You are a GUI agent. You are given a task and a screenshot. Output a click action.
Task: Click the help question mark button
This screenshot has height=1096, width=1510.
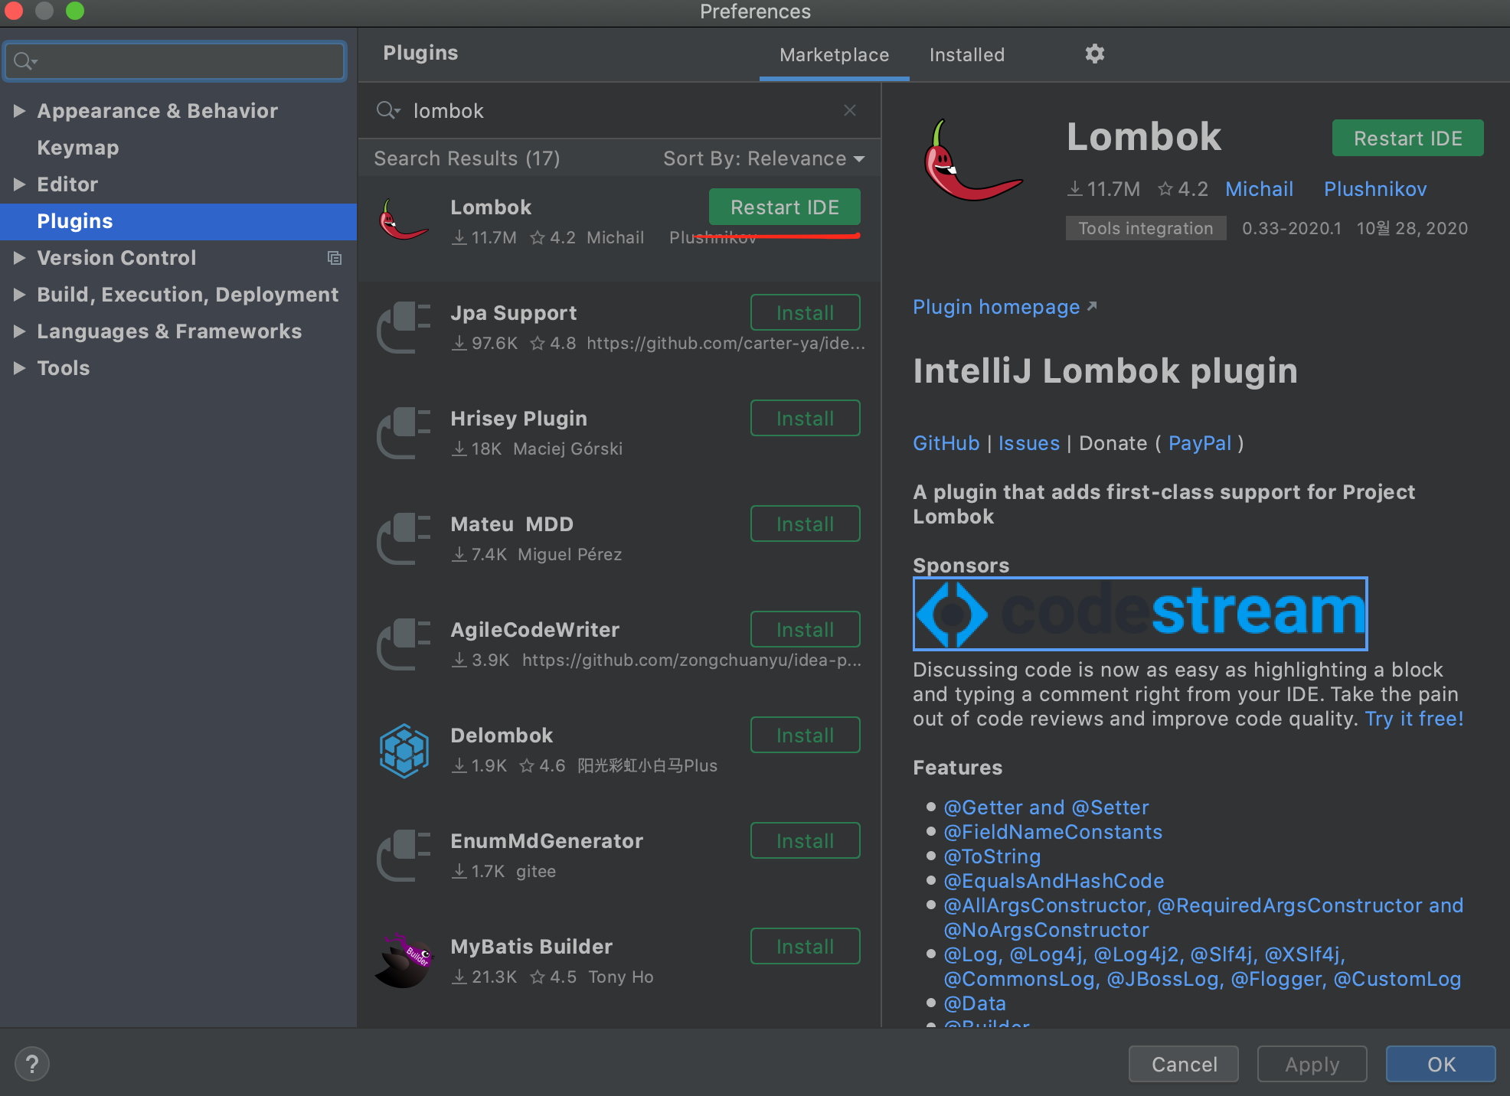pos(32,1064)
